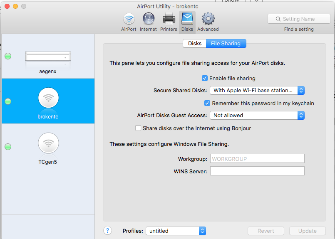Open the AirPort toolbar section
Viewport: 335px width, 239px height.
click(129, 22)
